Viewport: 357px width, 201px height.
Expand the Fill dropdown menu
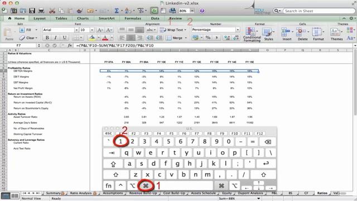[36, 30]
